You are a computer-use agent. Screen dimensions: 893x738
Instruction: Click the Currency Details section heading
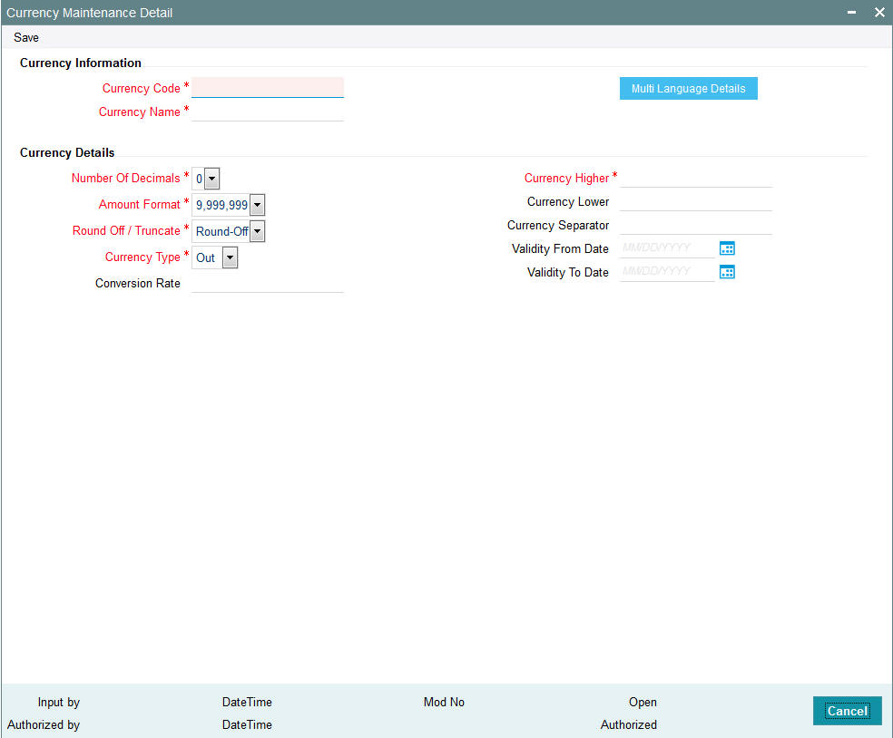pyautogui.click(x=67, y=152)
